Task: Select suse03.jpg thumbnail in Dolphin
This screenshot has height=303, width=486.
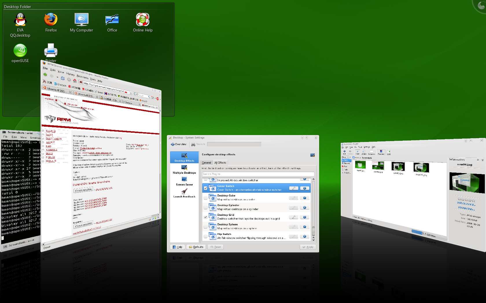Action: pyautogui.click(x=398, y=168)
